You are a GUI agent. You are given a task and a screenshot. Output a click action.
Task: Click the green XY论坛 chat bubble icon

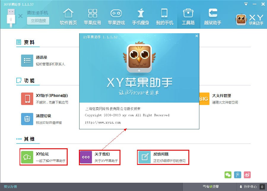27,157
